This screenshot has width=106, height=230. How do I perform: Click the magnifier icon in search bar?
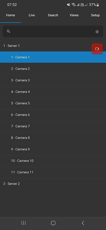[x=9, y=31]
